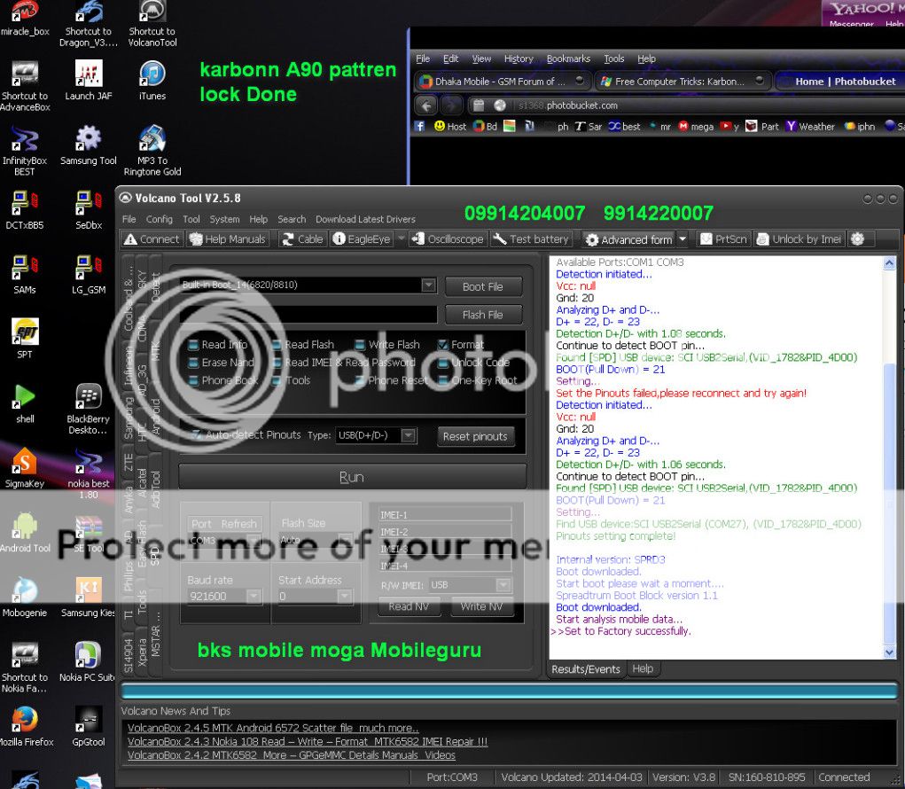Uncheck the Format checkbox
This screenshot has width=905, height=789.
point(442,345)
